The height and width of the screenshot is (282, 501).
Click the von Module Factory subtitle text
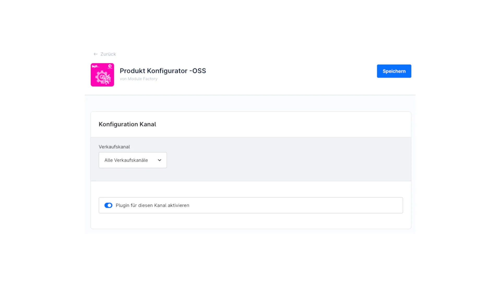139,79
